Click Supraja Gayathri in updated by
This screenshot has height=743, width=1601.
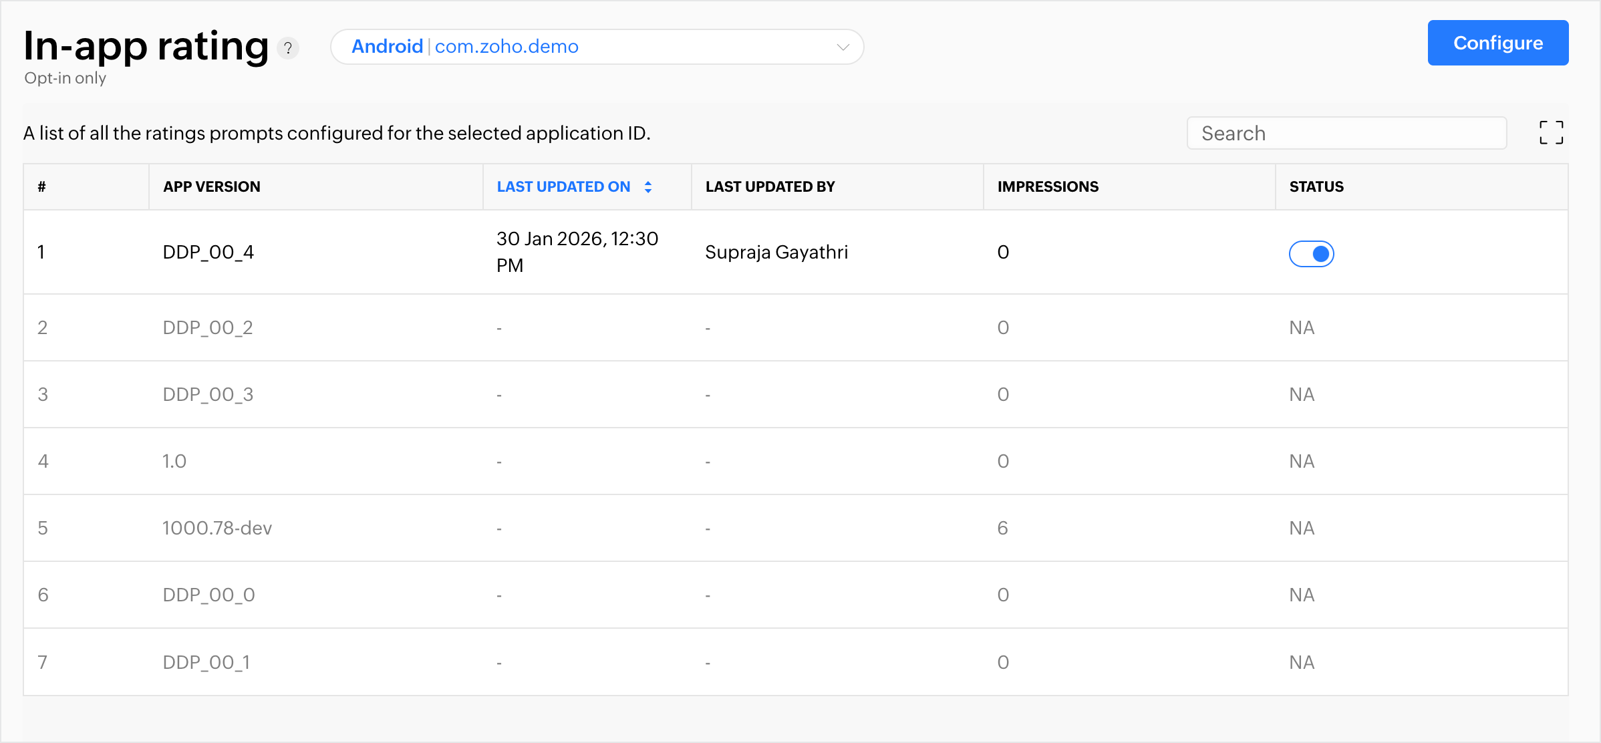776,253
